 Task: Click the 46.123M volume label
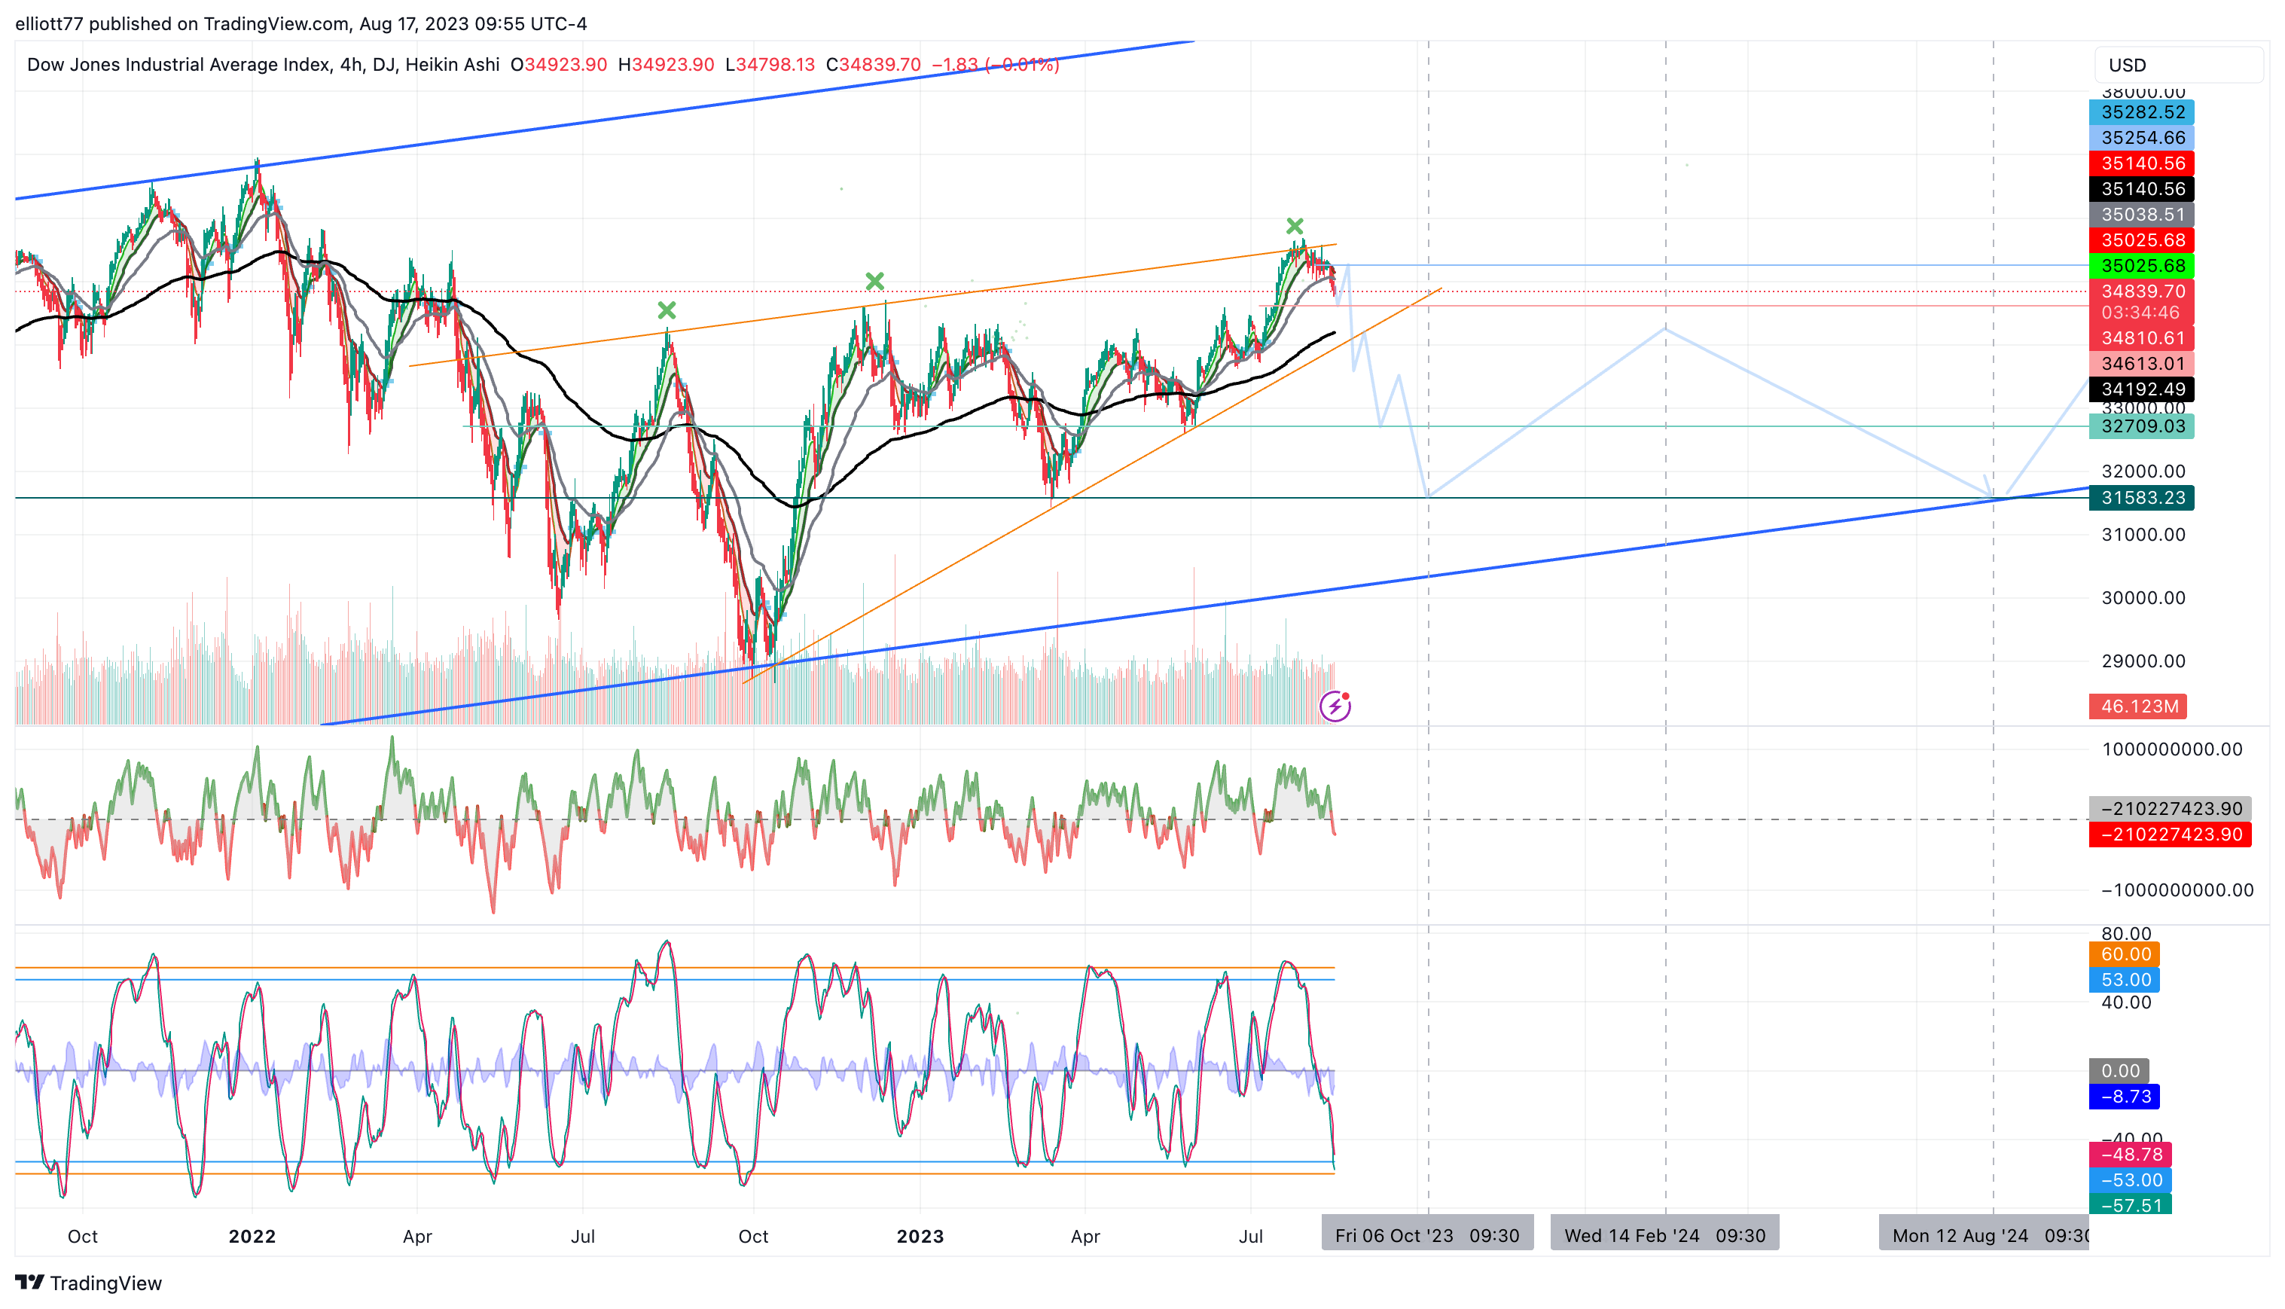[x=2137, y=706]
